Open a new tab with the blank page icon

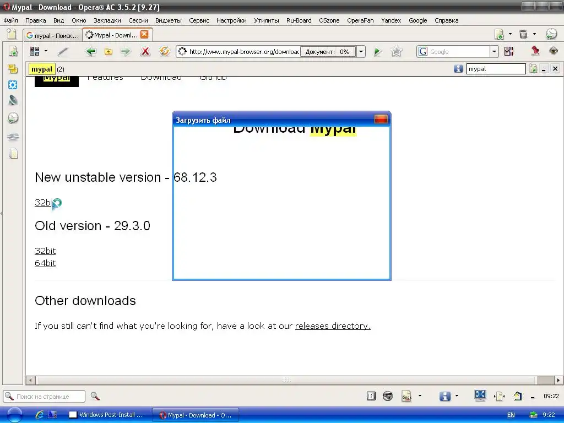[x=12, y=34]
